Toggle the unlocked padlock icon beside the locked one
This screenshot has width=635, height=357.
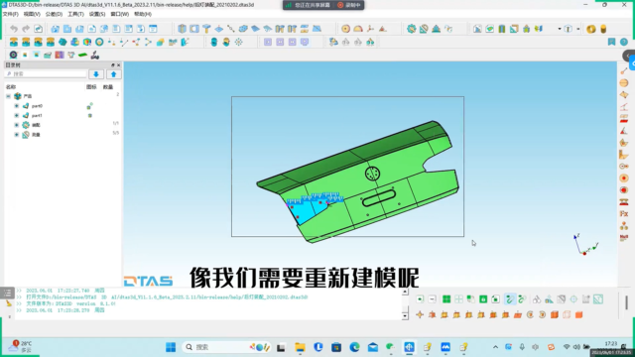point(496,299)
